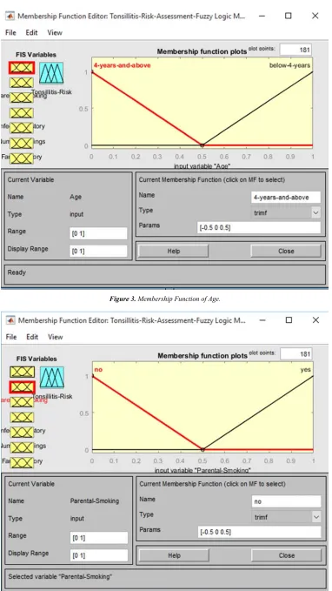Open File menu in the Age window
This screenshot has width=332, height=591.
(x=10, y=33)
